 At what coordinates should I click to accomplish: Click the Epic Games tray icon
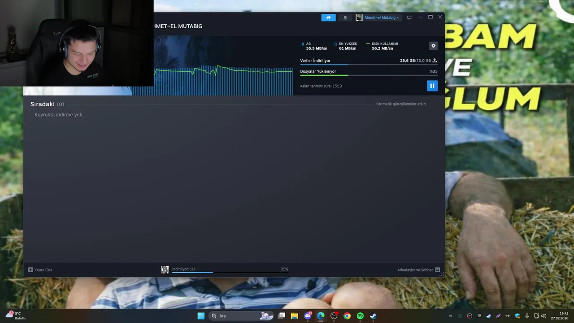coord(479,316)
